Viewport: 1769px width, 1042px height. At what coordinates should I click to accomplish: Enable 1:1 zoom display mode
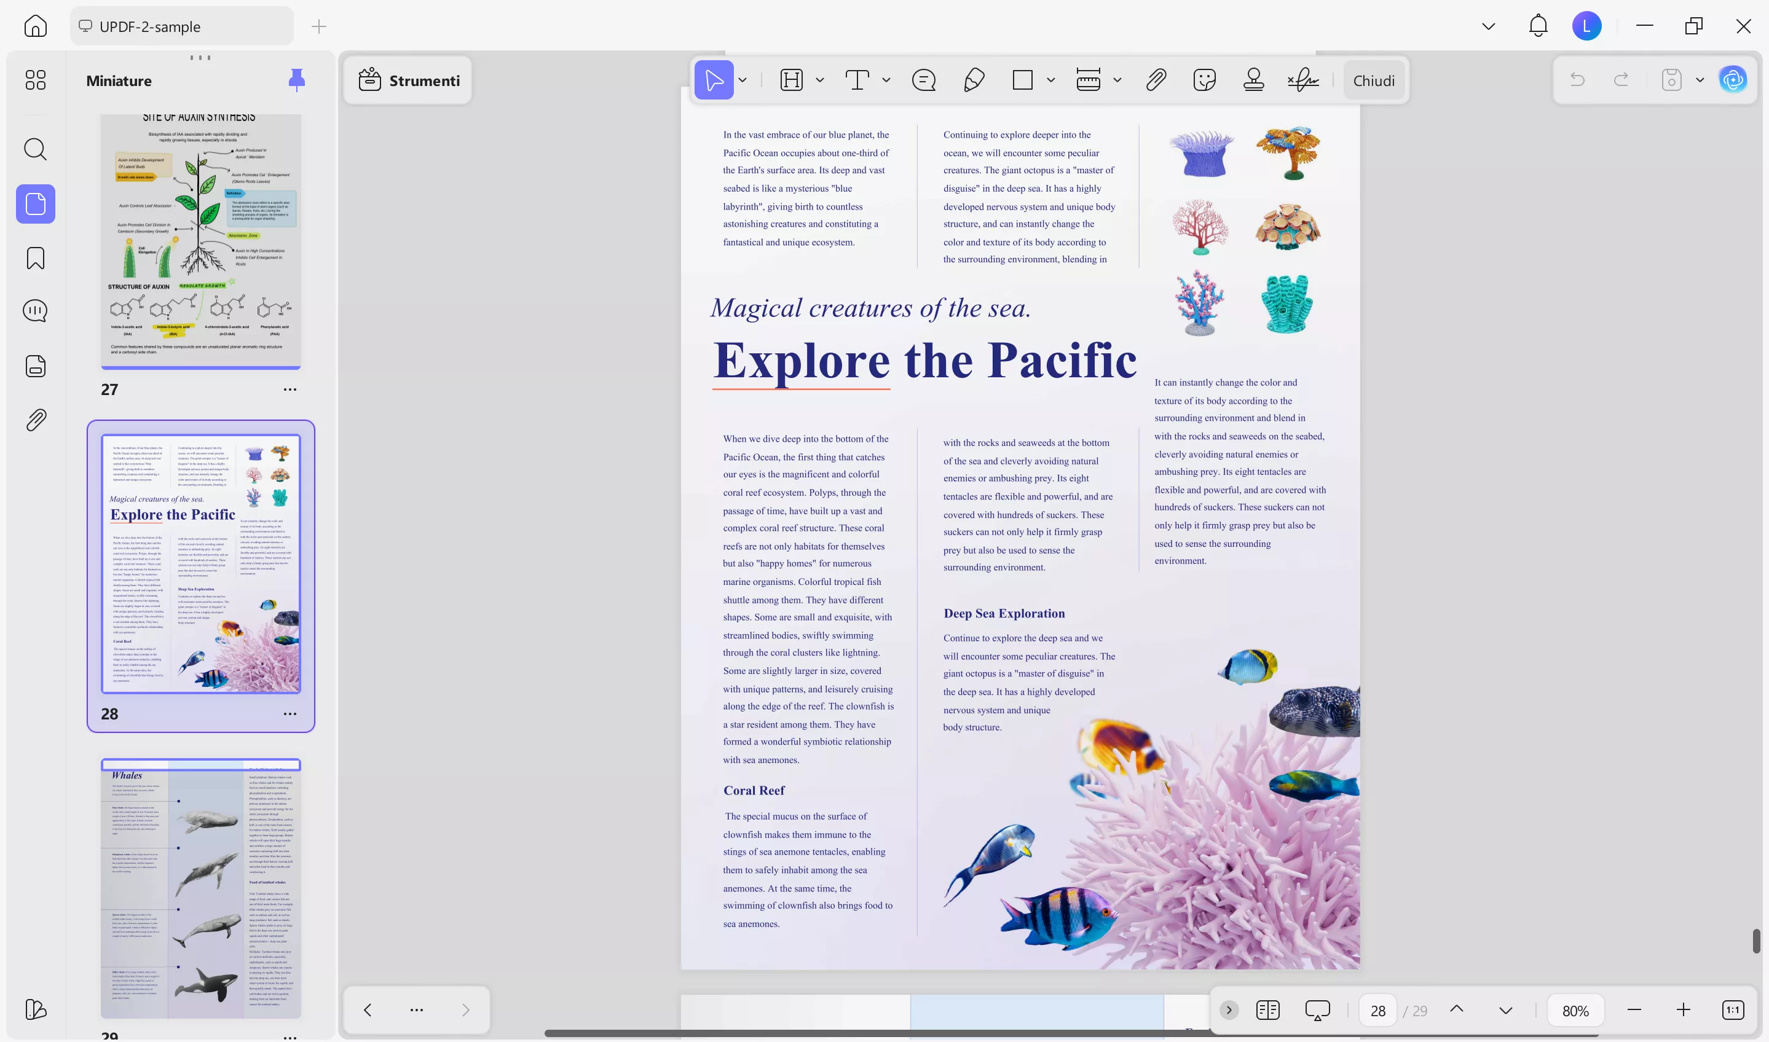point(1733,1009)
